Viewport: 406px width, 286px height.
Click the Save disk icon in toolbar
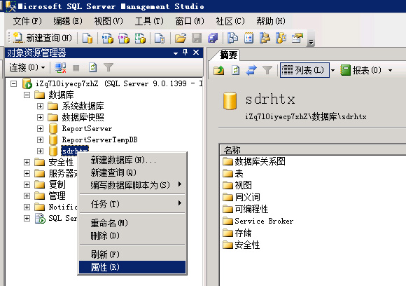197,38
